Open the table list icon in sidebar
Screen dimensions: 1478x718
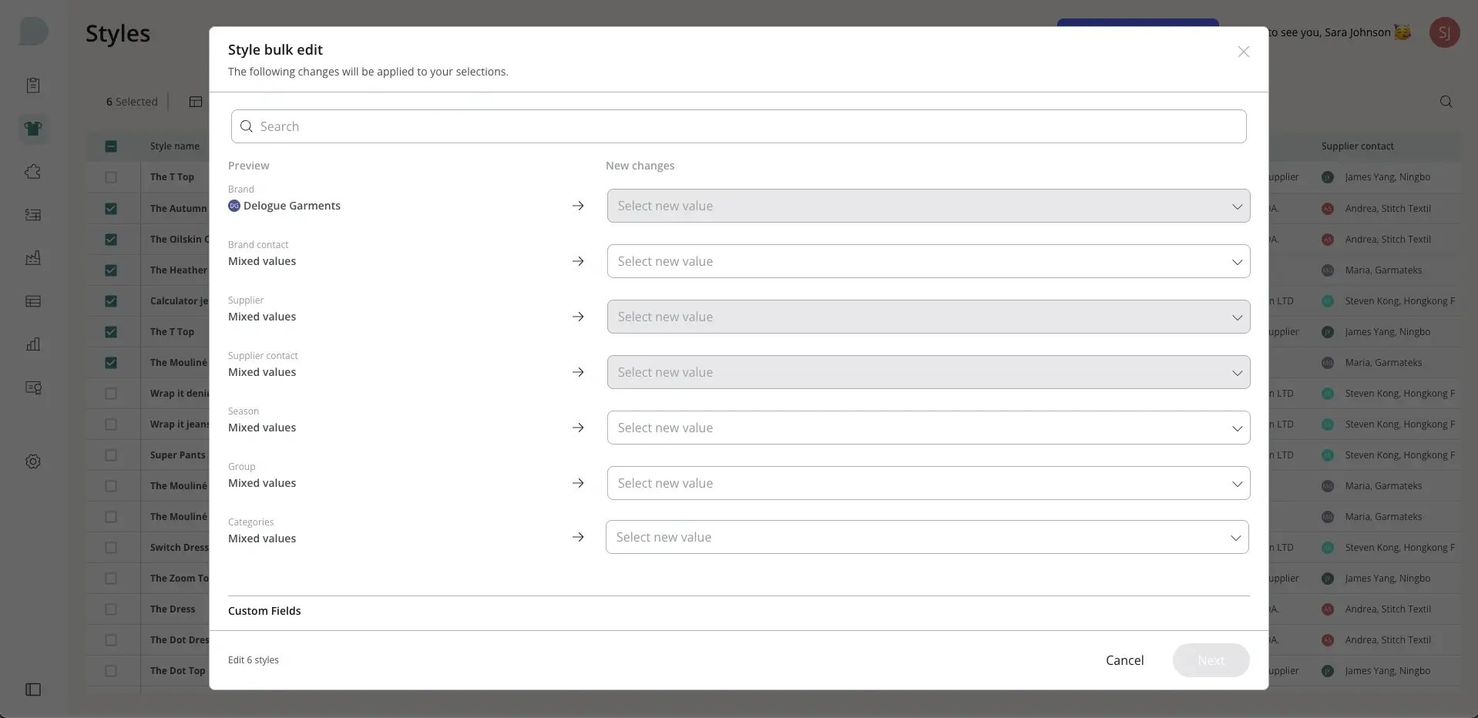[x=33, y=301]
